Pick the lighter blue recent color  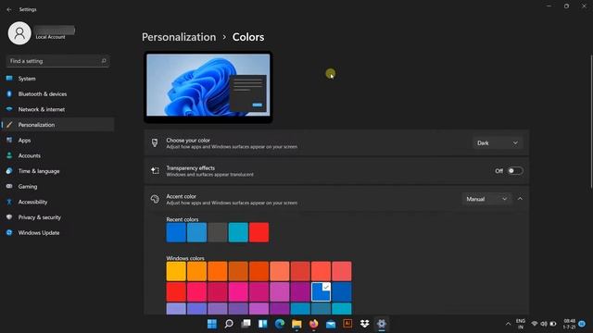click(x=197, y=232)
